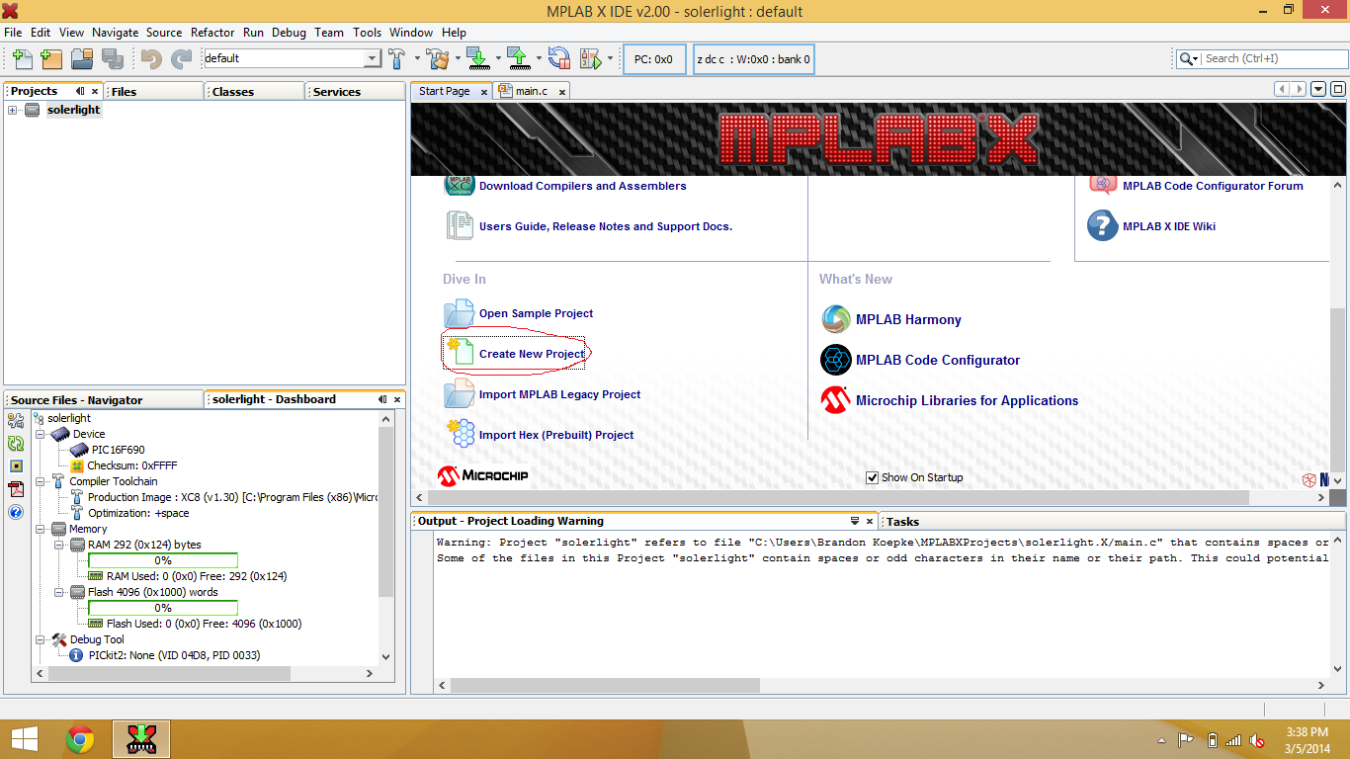
Task: Open Clean and Build dropdown arrow
Action: pos(457,58)
